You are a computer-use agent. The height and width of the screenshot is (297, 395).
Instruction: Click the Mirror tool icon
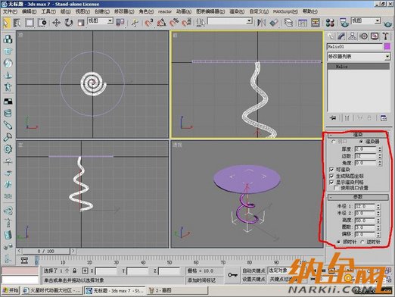261,23
